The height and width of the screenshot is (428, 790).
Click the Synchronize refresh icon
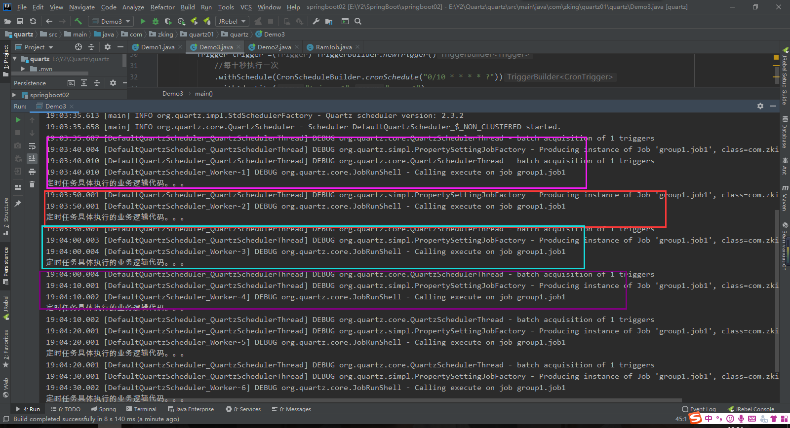click(33, 21)
